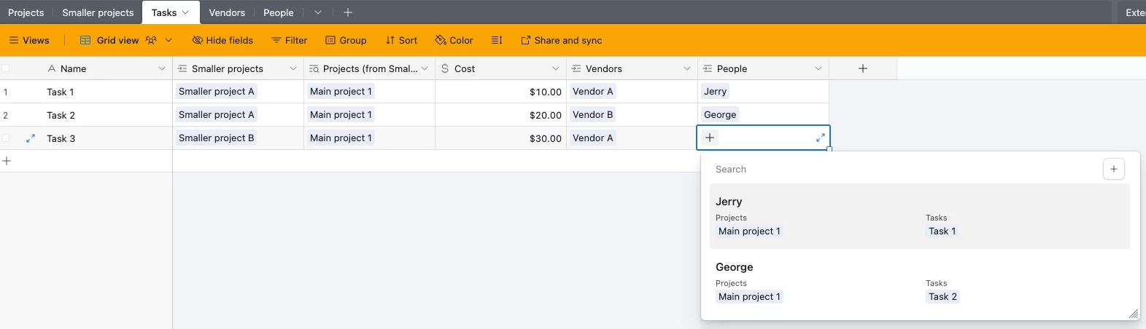Viewport: 1146px width, 329px height.
Task: Click George chip in Task 2 row
Action: 720,114
